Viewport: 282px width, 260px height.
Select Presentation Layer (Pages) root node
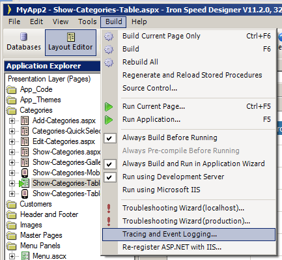49,79
